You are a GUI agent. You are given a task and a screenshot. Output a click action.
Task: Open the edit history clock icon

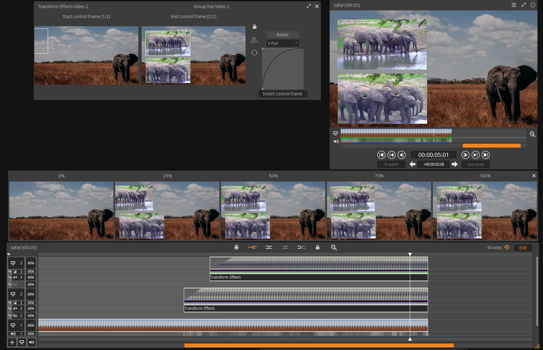pyautogui.click(x=507, y=247)
